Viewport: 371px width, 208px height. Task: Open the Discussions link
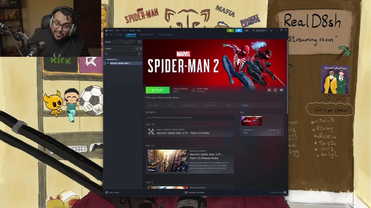point(211,105)
